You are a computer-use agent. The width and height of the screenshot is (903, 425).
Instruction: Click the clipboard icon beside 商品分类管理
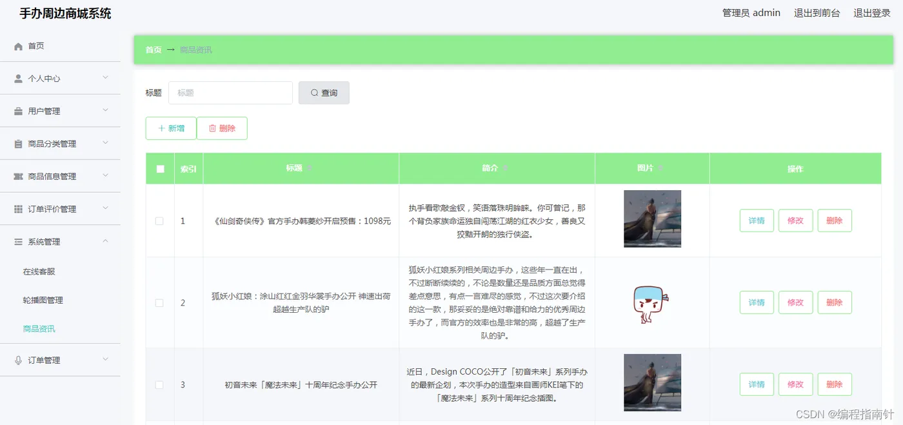18,144
